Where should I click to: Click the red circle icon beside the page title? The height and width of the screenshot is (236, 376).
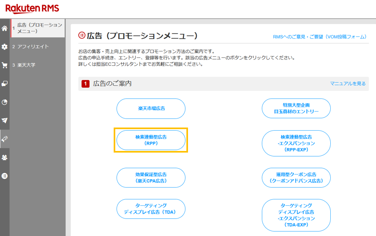[x=82, y=35]
